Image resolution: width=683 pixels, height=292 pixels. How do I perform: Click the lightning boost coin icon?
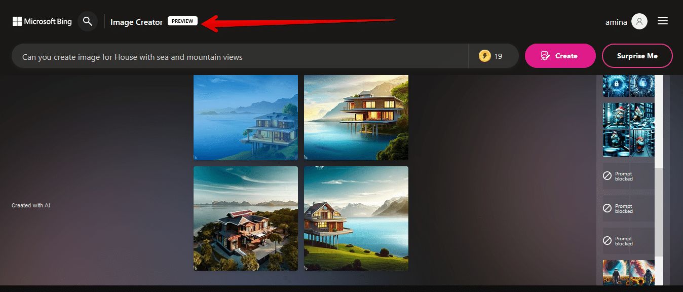point(485,56)
